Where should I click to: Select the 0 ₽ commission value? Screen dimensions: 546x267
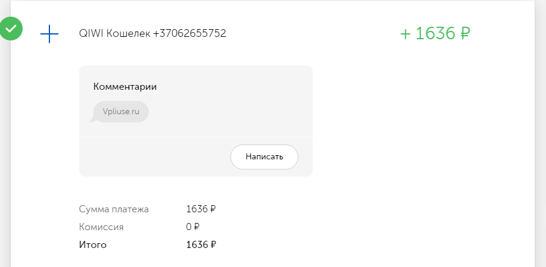coord(192,227)
